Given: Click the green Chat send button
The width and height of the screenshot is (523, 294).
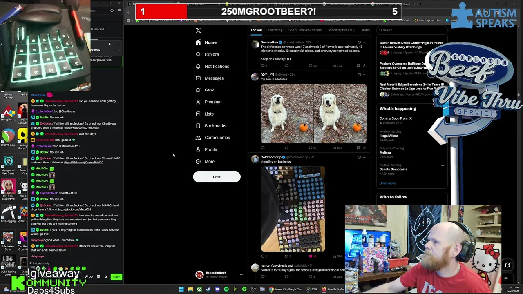Looking at the screenshot, I should pyautogui.click(x=116, y=277).
